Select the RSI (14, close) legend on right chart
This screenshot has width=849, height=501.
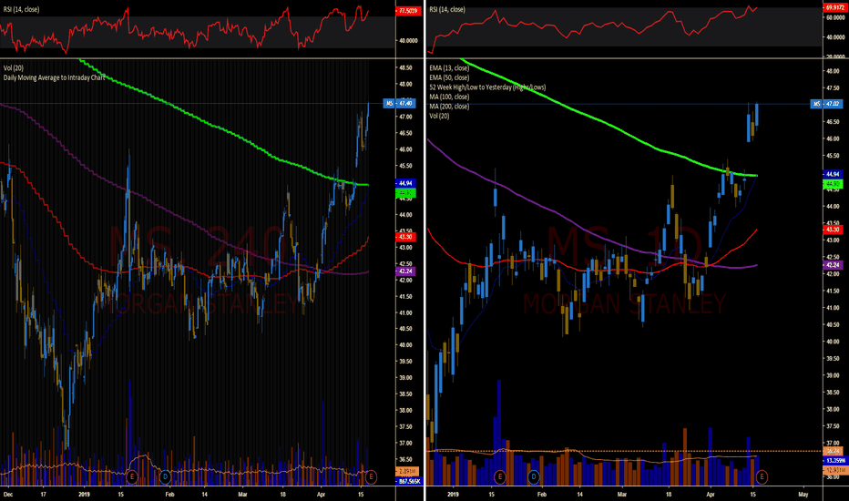click(x=447, y=9)
